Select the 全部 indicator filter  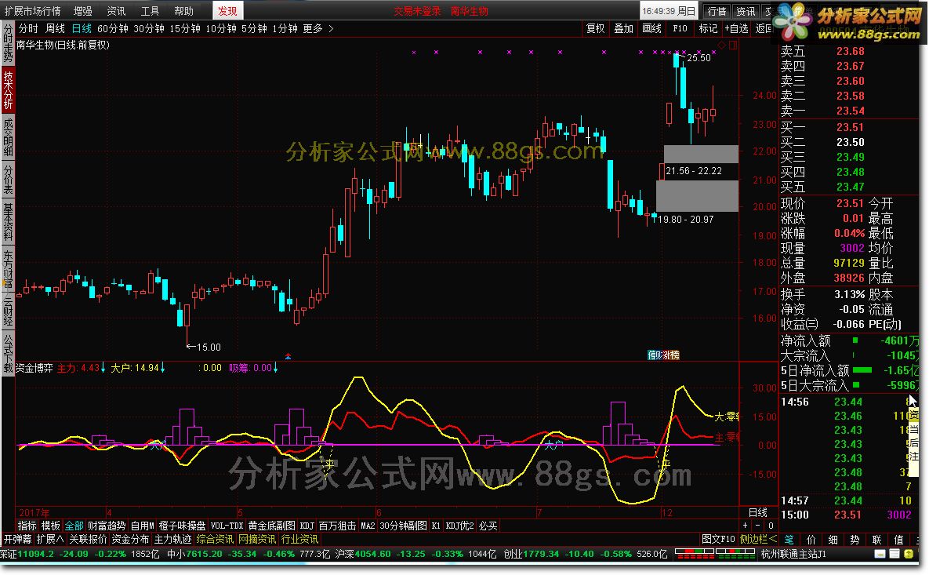[74, 526]
